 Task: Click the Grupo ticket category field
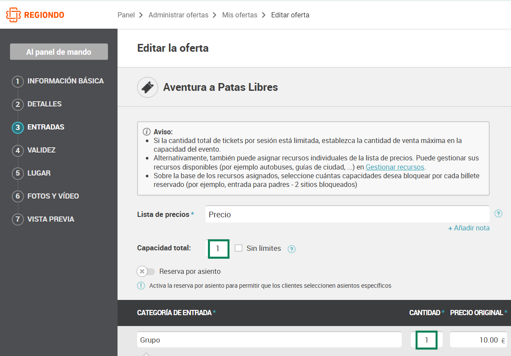coord(269,340)
